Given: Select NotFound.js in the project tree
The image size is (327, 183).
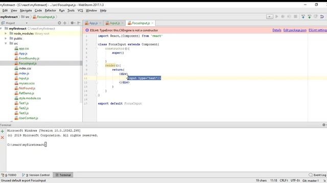Looking at the screenshot, I should (27, 88).
